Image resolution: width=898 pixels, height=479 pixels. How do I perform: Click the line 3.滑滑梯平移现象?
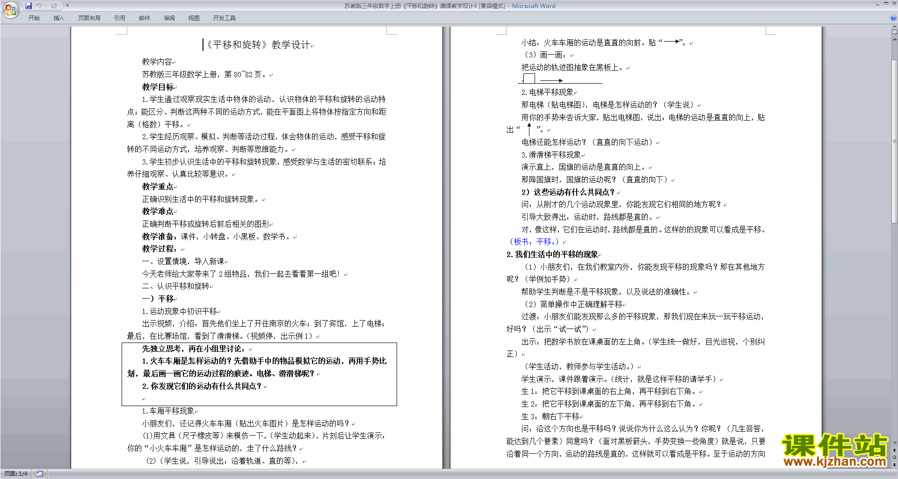(x=551, y=155)
